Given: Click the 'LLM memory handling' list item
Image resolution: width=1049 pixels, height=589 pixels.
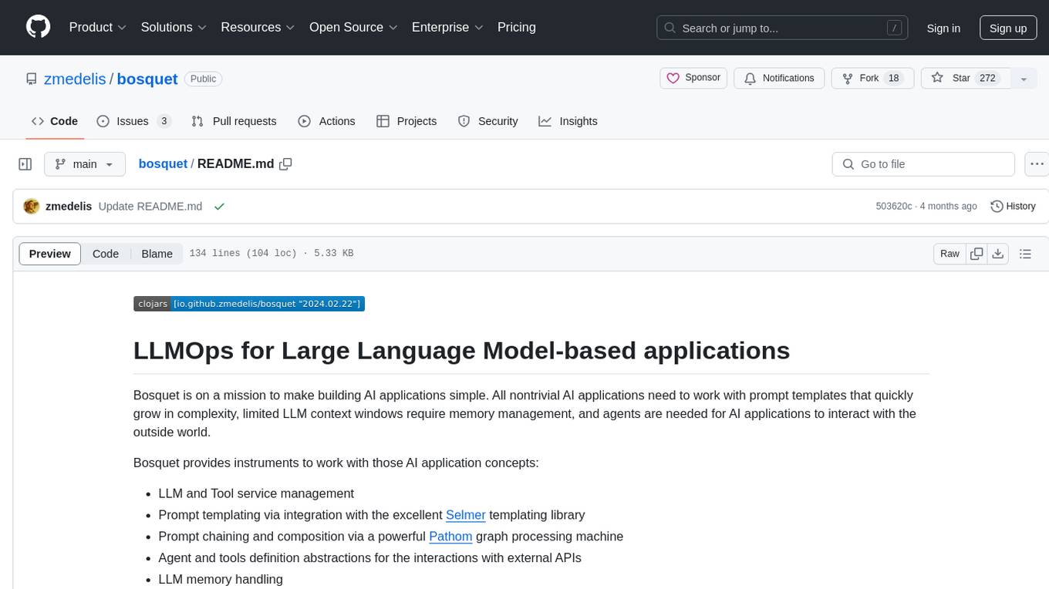Looking at the screenshot, I should [221, 579].
